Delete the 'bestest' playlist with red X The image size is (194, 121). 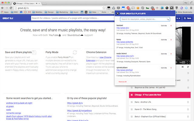[171, 26]
